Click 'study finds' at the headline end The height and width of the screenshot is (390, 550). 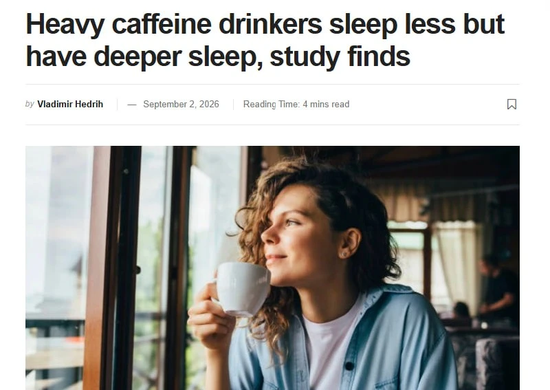click(x=340, y=56)
